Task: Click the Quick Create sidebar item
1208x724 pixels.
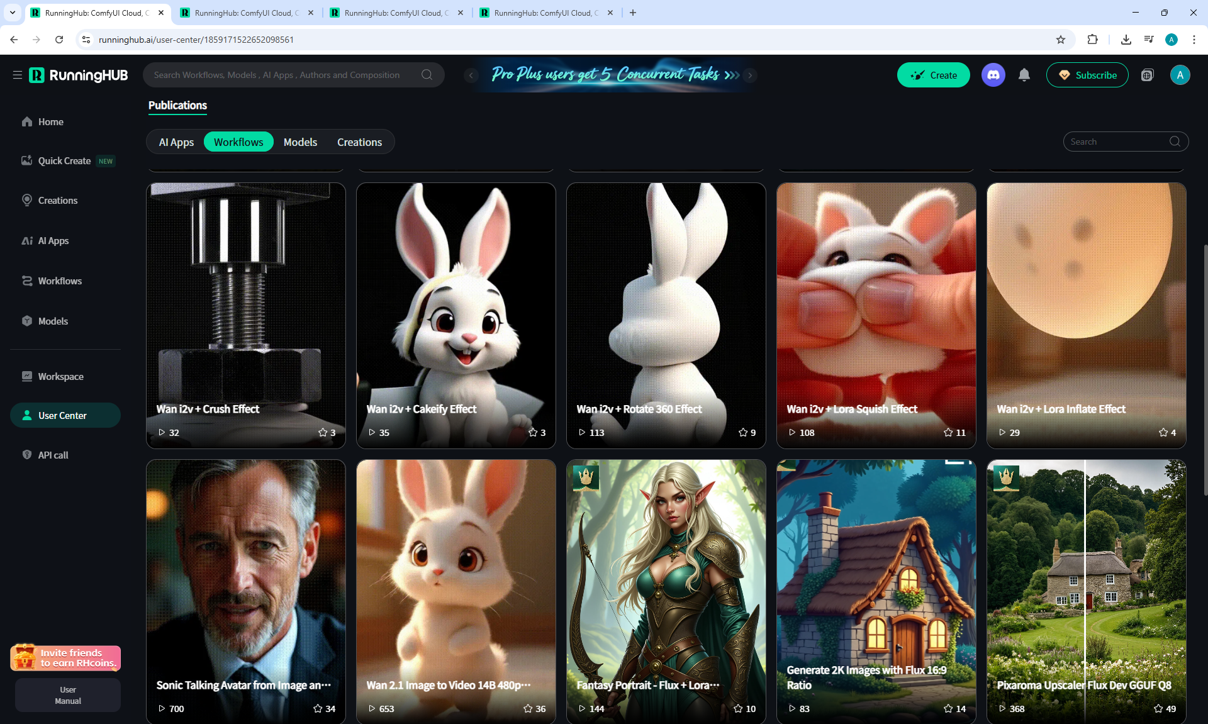Action: (64, 161)
